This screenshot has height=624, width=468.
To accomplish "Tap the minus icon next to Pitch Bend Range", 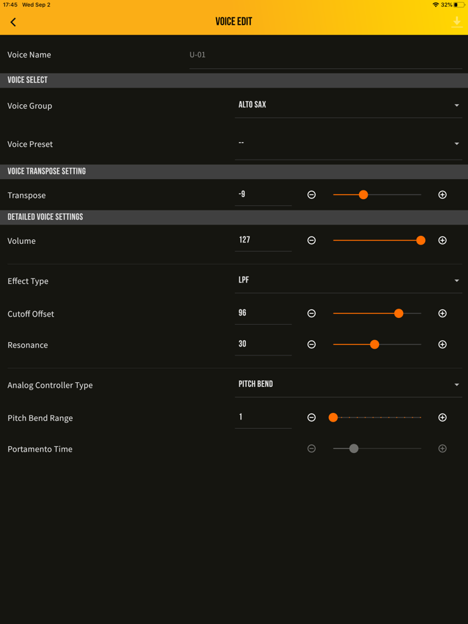I will [311, 417].
